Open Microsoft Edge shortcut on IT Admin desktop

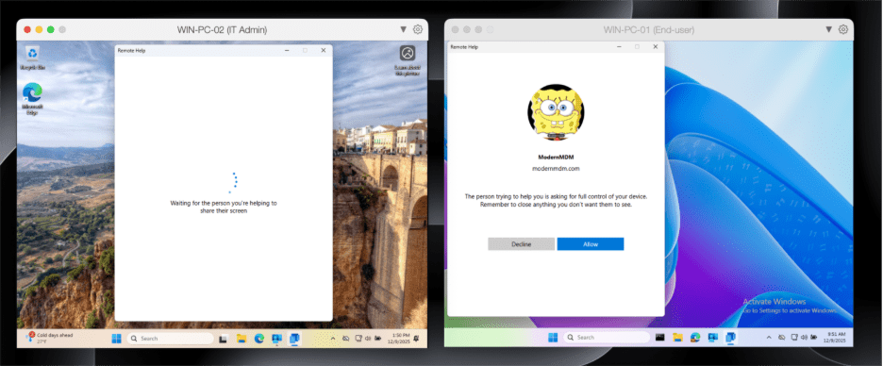[32, 98]
